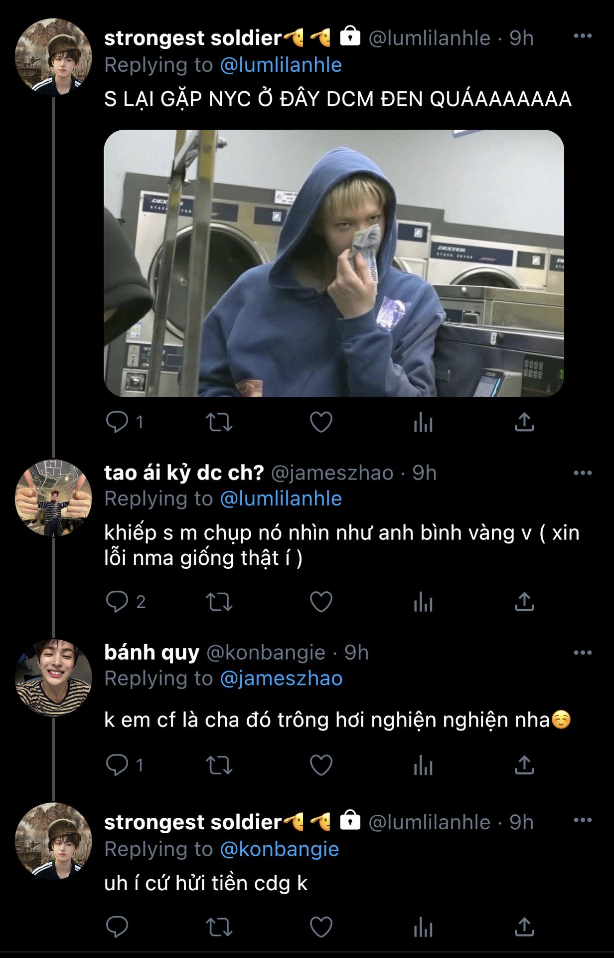
Task: Open the @konbangie mention link
Action: pyautogui.click(x=279, y=849)
